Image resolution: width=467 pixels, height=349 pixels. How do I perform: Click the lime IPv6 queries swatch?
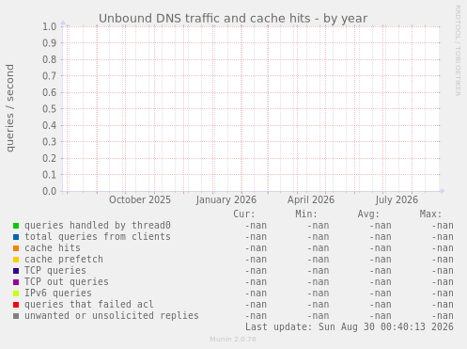coord(16,293)
